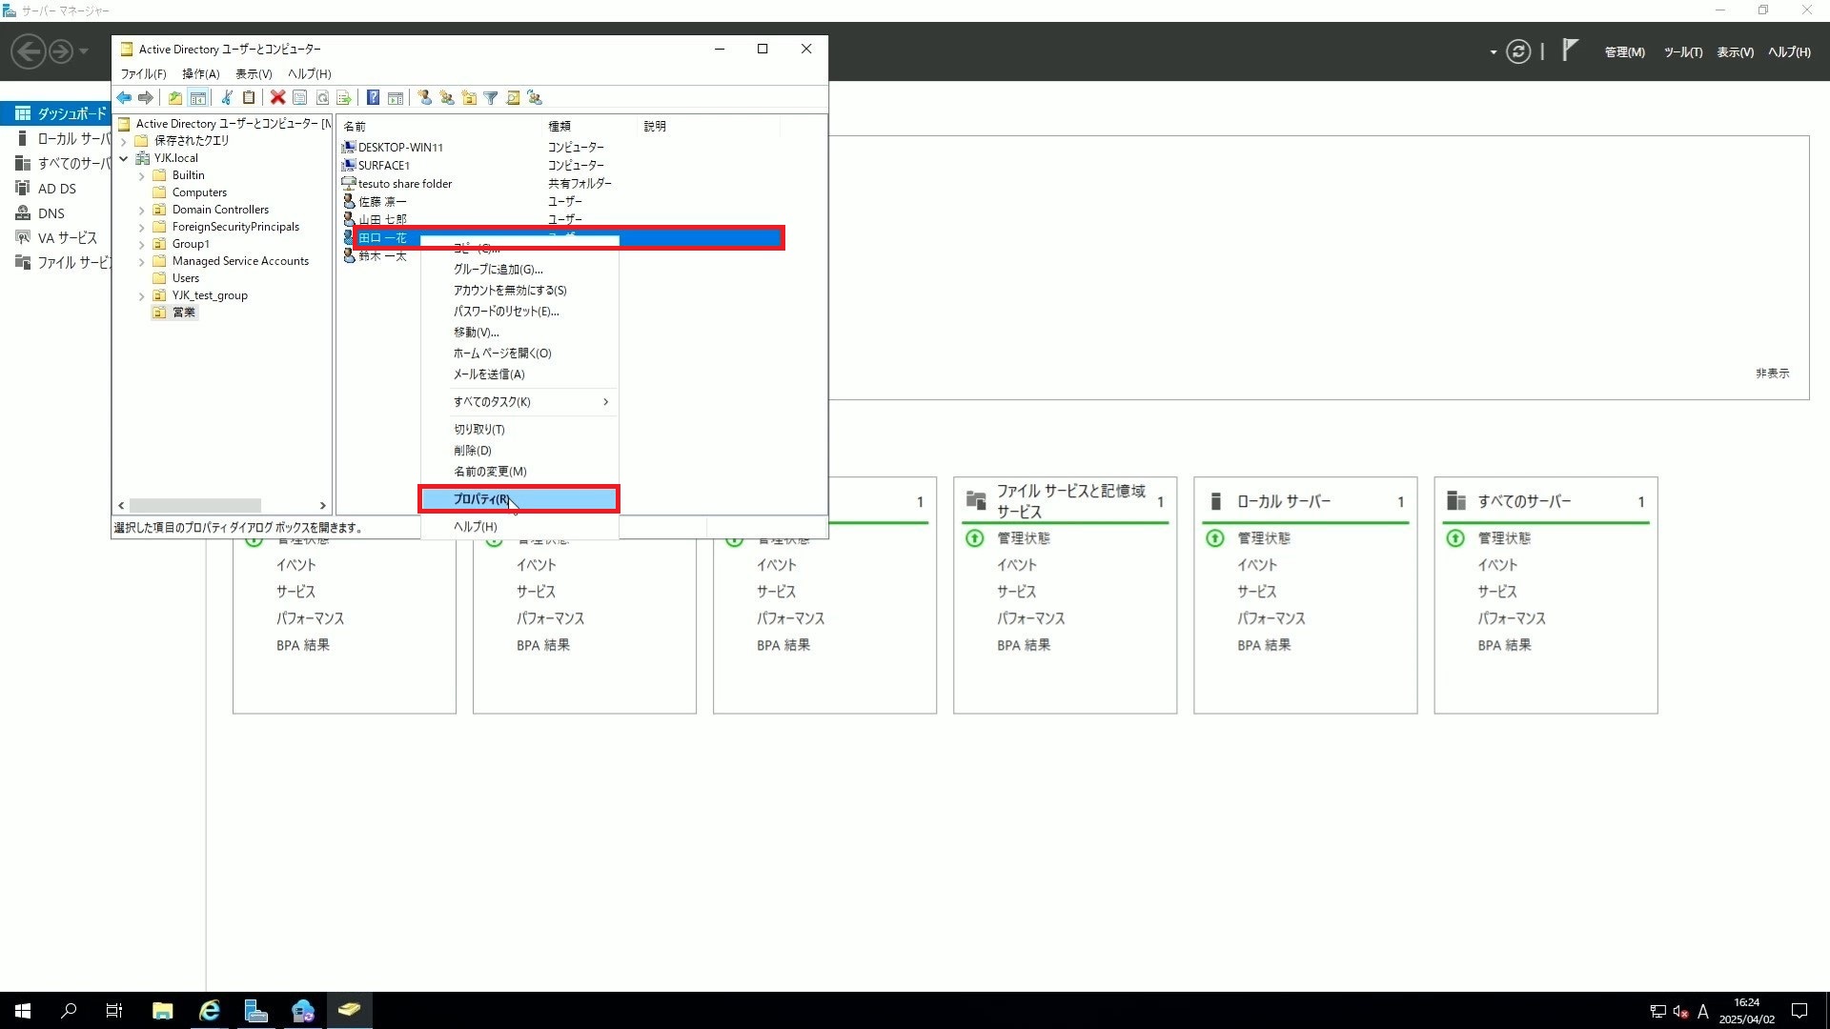
Task: Click the red X Delete icon
Action: click(x=277, y=98)
